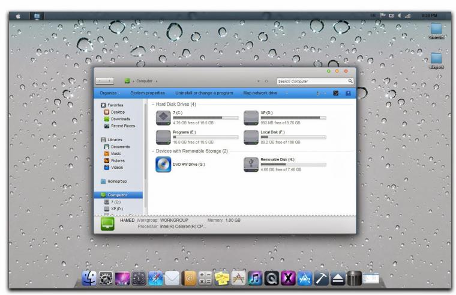This screenshot has width=456, height=295.
Task: Select the Removable Disk (H:) drive icon
Action: 251,165
